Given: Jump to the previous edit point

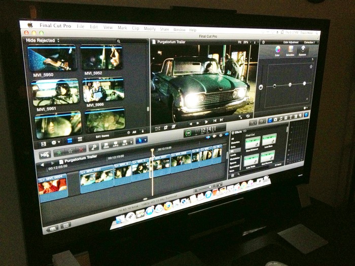Looking at the screenshot, I should (x=215, y=121).
